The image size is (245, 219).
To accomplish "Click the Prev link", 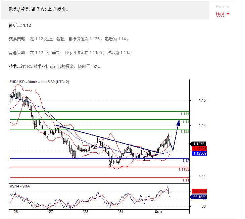I will pos(220,7).
